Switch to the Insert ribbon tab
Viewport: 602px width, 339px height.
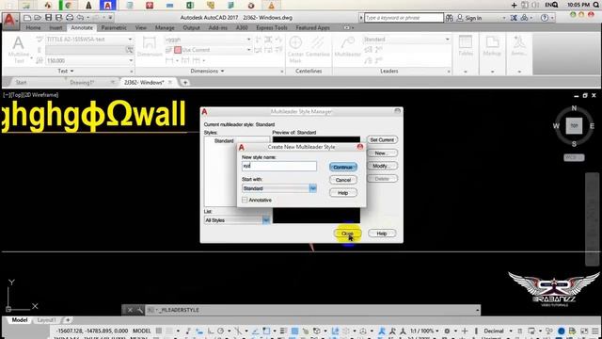(x=55, y=27)
